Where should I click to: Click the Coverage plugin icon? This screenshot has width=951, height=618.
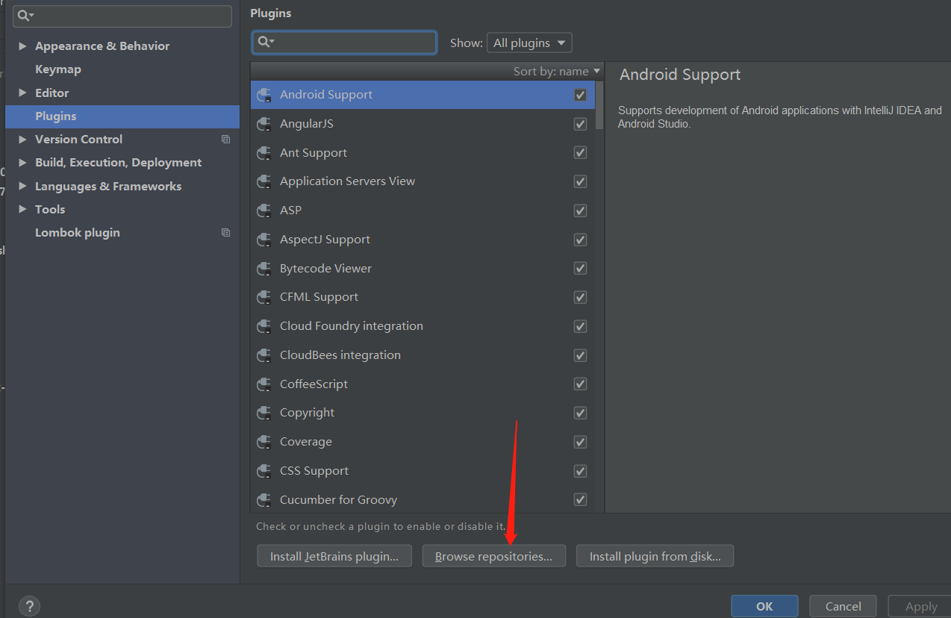(x=264, y=442)
